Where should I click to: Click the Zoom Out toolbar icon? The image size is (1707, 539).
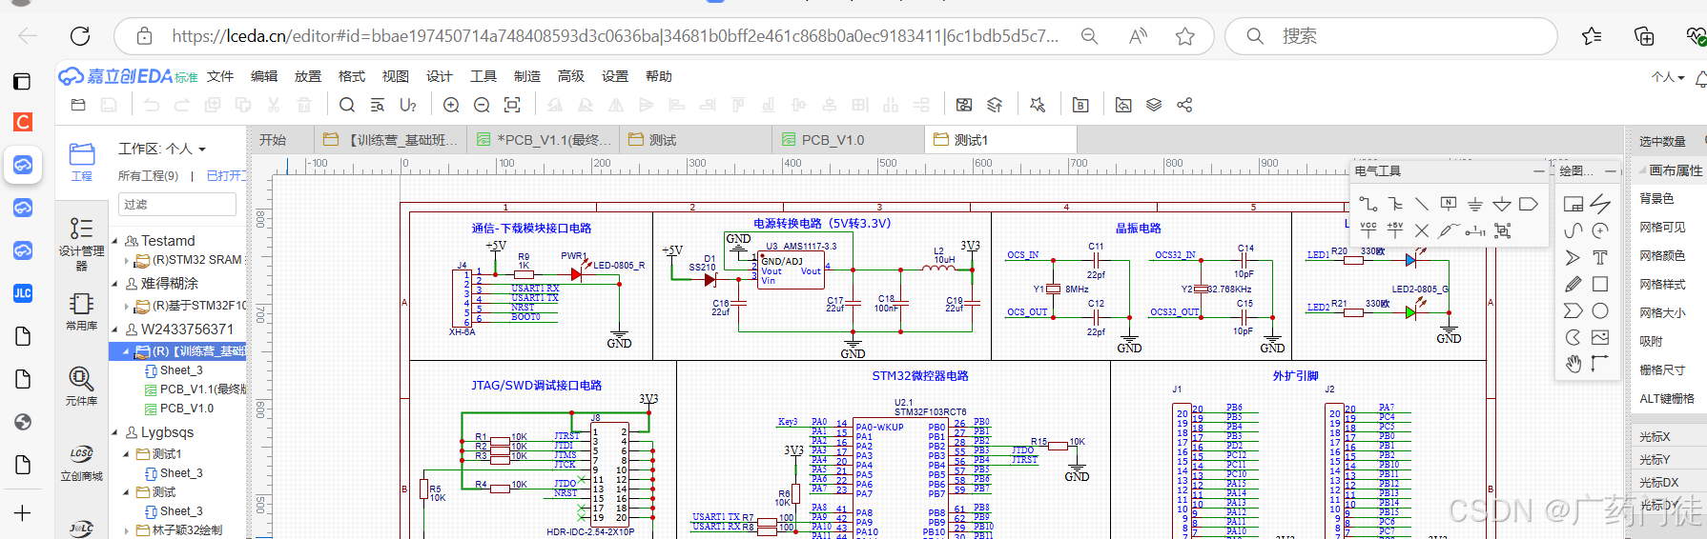tap(482, 105)
